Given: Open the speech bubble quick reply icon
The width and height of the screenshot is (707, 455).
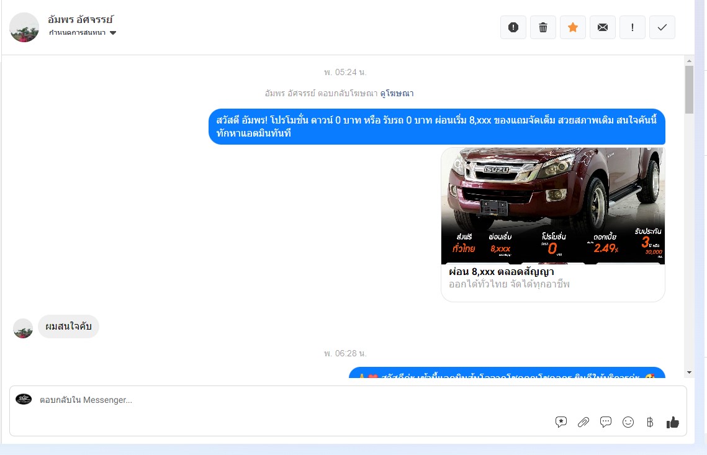Looking at the screenshot, I should tap(606, 422).
